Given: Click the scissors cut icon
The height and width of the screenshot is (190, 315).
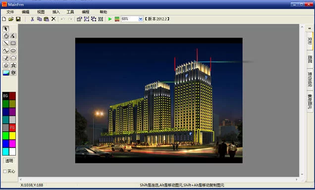Looking at the screenshot, I should [x=32, y=19].
